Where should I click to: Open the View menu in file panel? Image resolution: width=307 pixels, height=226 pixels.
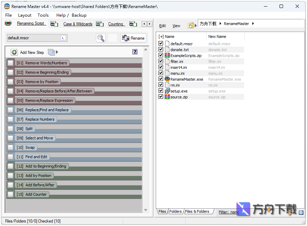tap(176, 26)
